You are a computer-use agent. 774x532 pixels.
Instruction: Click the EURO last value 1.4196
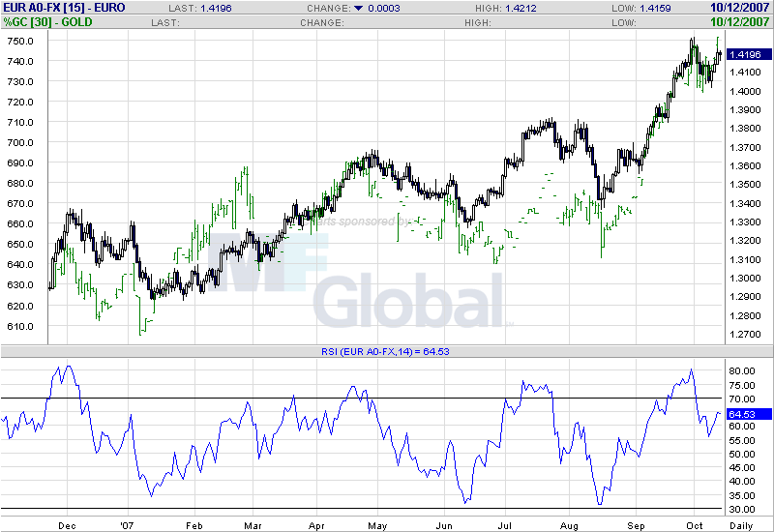216,9
